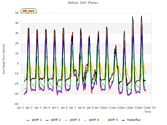This screenshot has height=125, width=167.
Task: Toggle pSHF 1 series in legend
Action: pyautogui.click(x=34, y=120)
